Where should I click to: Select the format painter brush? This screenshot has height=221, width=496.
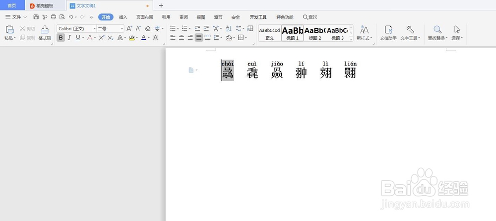point(45,29)
